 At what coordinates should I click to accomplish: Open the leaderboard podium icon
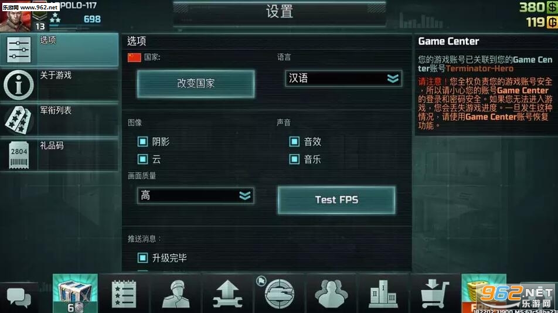tap(383, 294)
